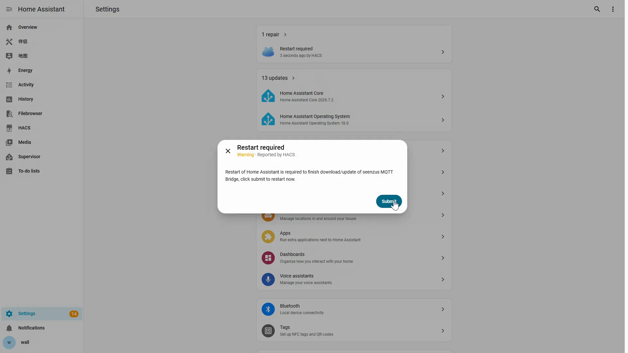The height and width of the screenshot is (353, 628).
Task: Close the Restart required dialog
Action: coord(228,151)
